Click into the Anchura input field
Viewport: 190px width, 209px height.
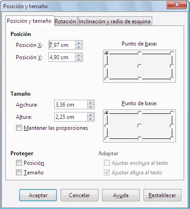(71, 105)
